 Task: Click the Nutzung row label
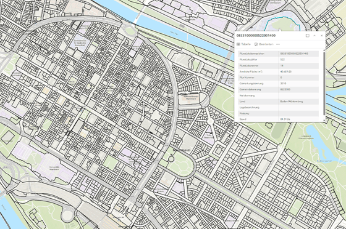click(x=244, y=113)
